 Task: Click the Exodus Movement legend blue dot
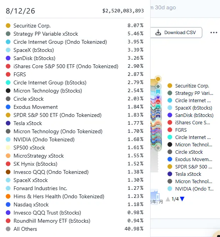(x=170, y=159)
